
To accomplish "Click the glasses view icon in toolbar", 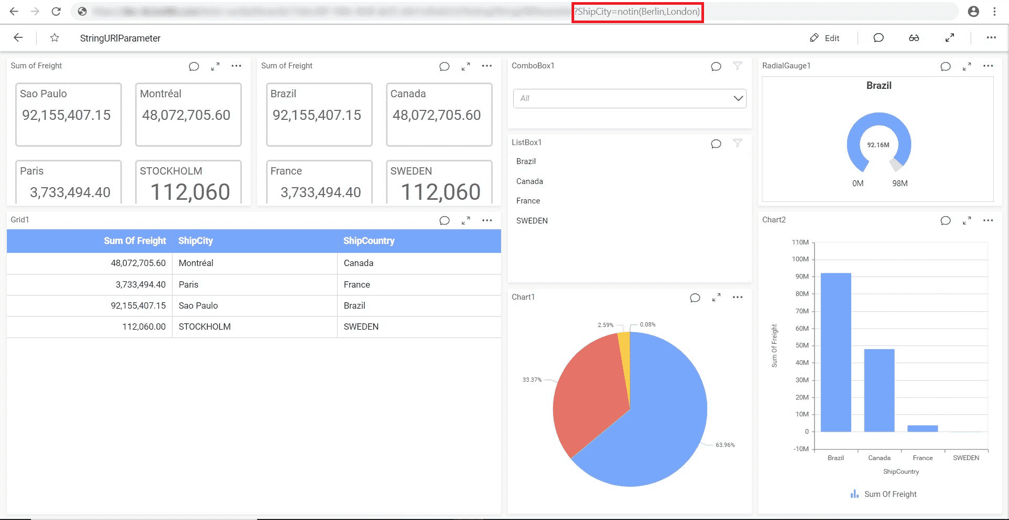I will tap(914, 38).
